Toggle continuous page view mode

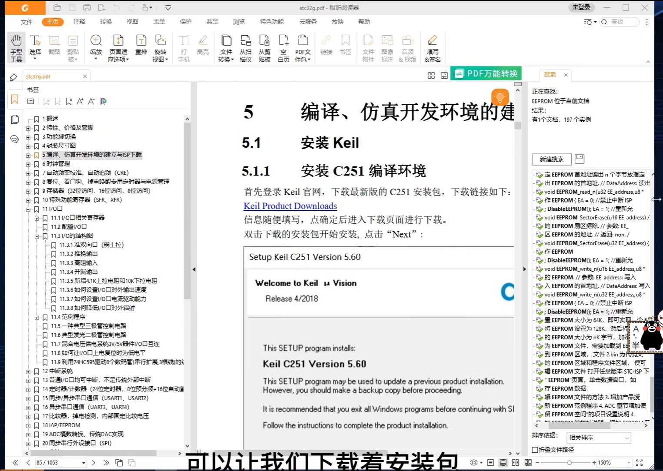point(503,463)
